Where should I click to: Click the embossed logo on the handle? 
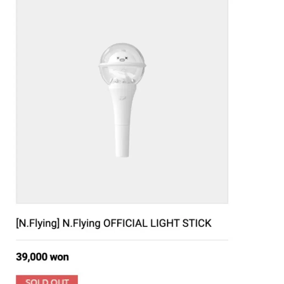[x=122, y=98]
